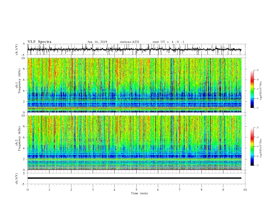This screenshot has height=213, width=276.
Task: Click time axis tick label "10"
Action: pos(245,190)
